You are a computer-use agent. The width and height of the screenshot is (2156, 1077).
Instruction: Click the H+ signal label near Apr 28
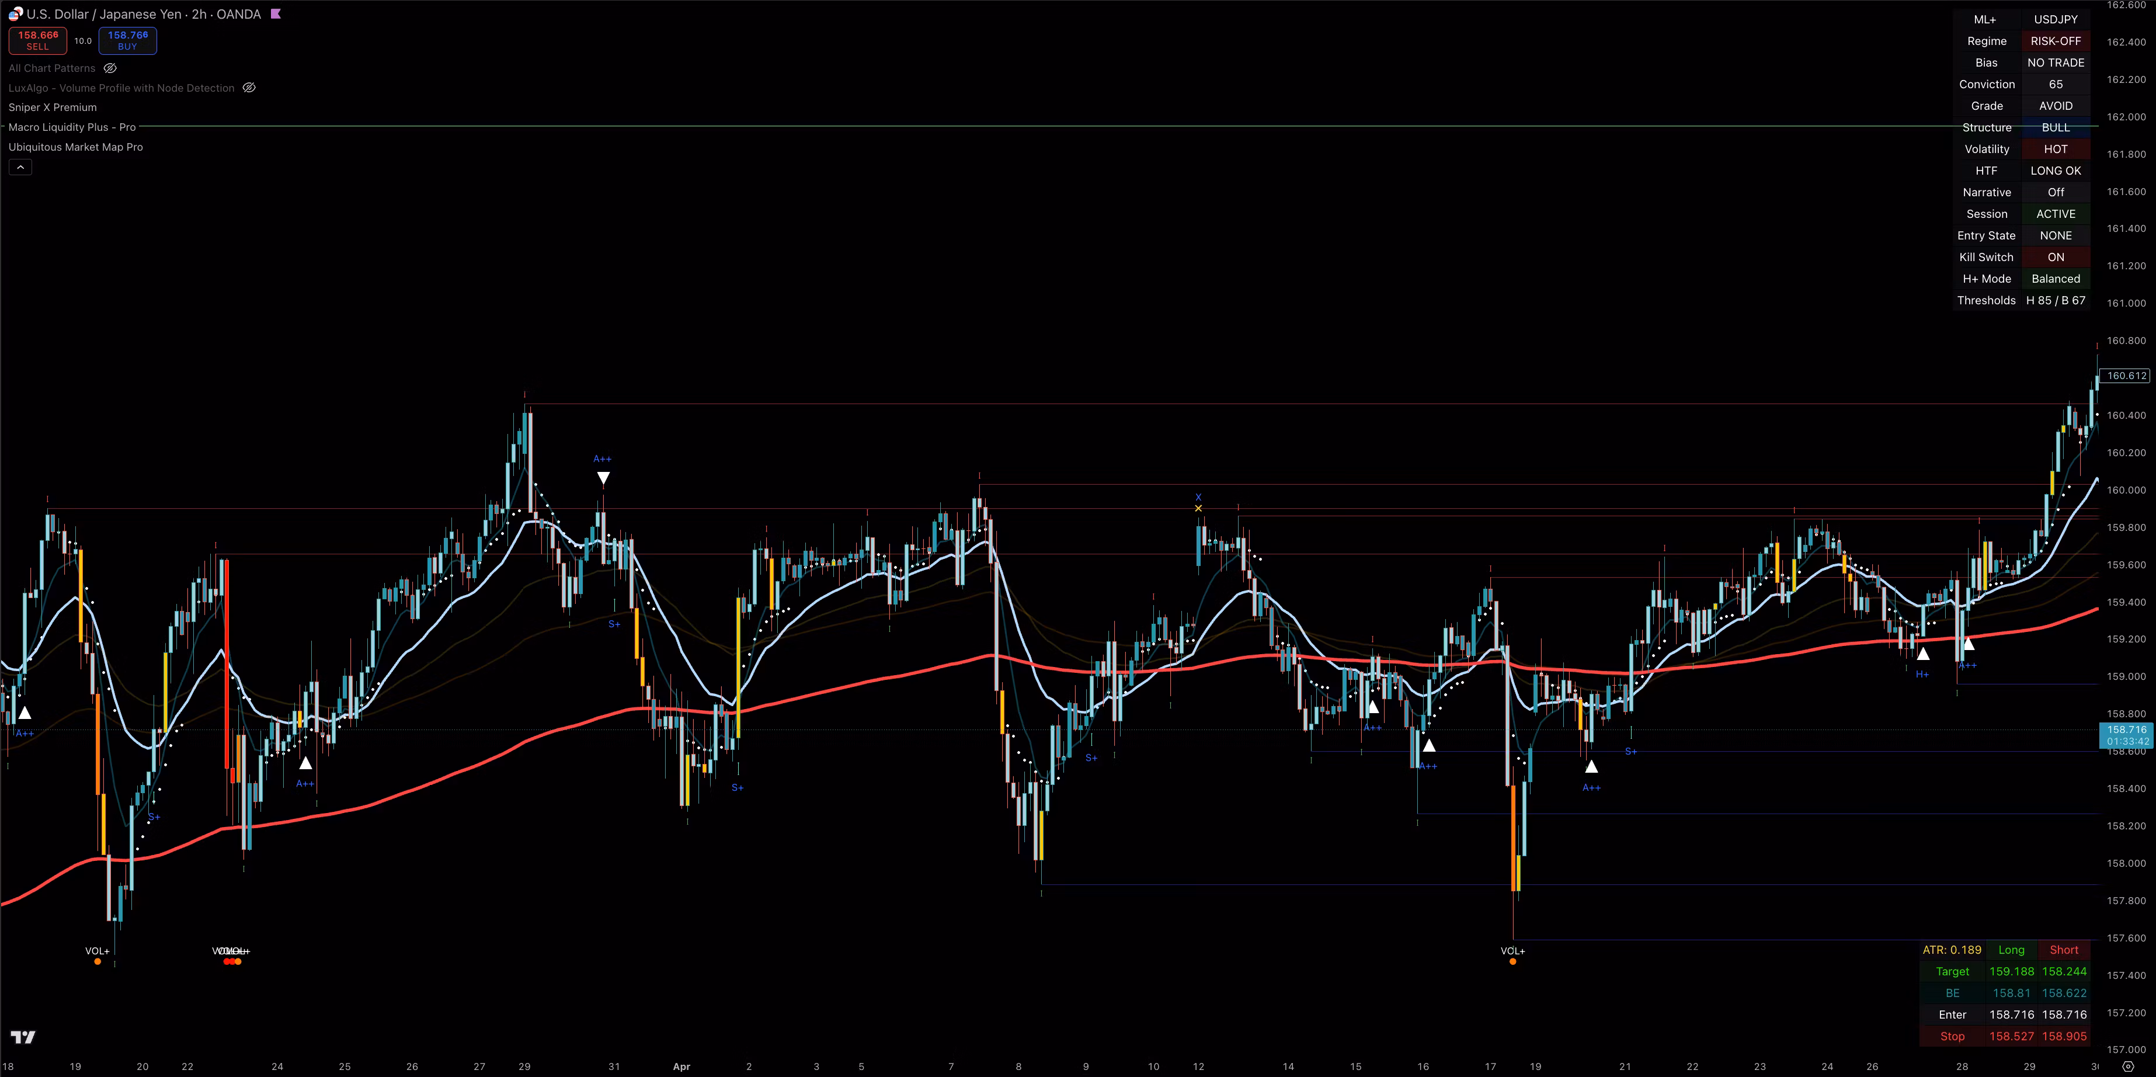[1922, 675]
